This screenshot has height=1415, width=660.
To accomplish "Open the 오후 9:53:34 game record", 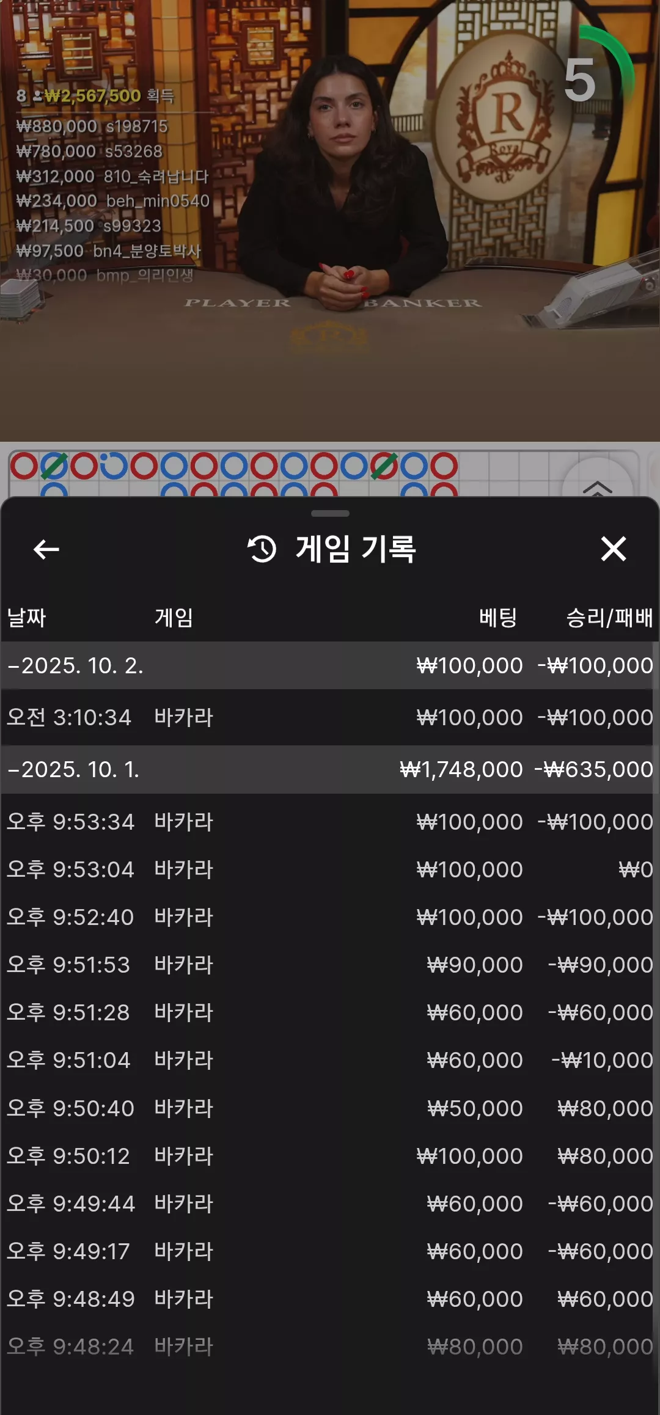I will [327, 822].
